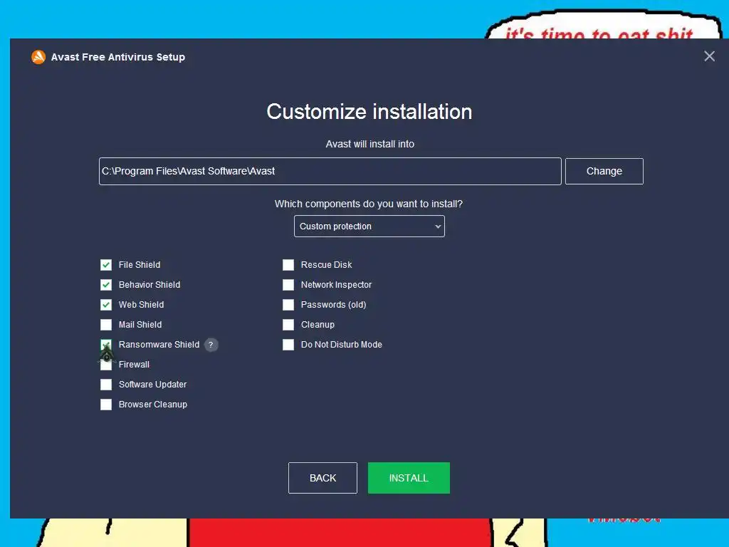Image resolution: width=729 pixels, height=547 pixels.
Task: Click the 'Avast will install into' label
Action: [369, 144]
